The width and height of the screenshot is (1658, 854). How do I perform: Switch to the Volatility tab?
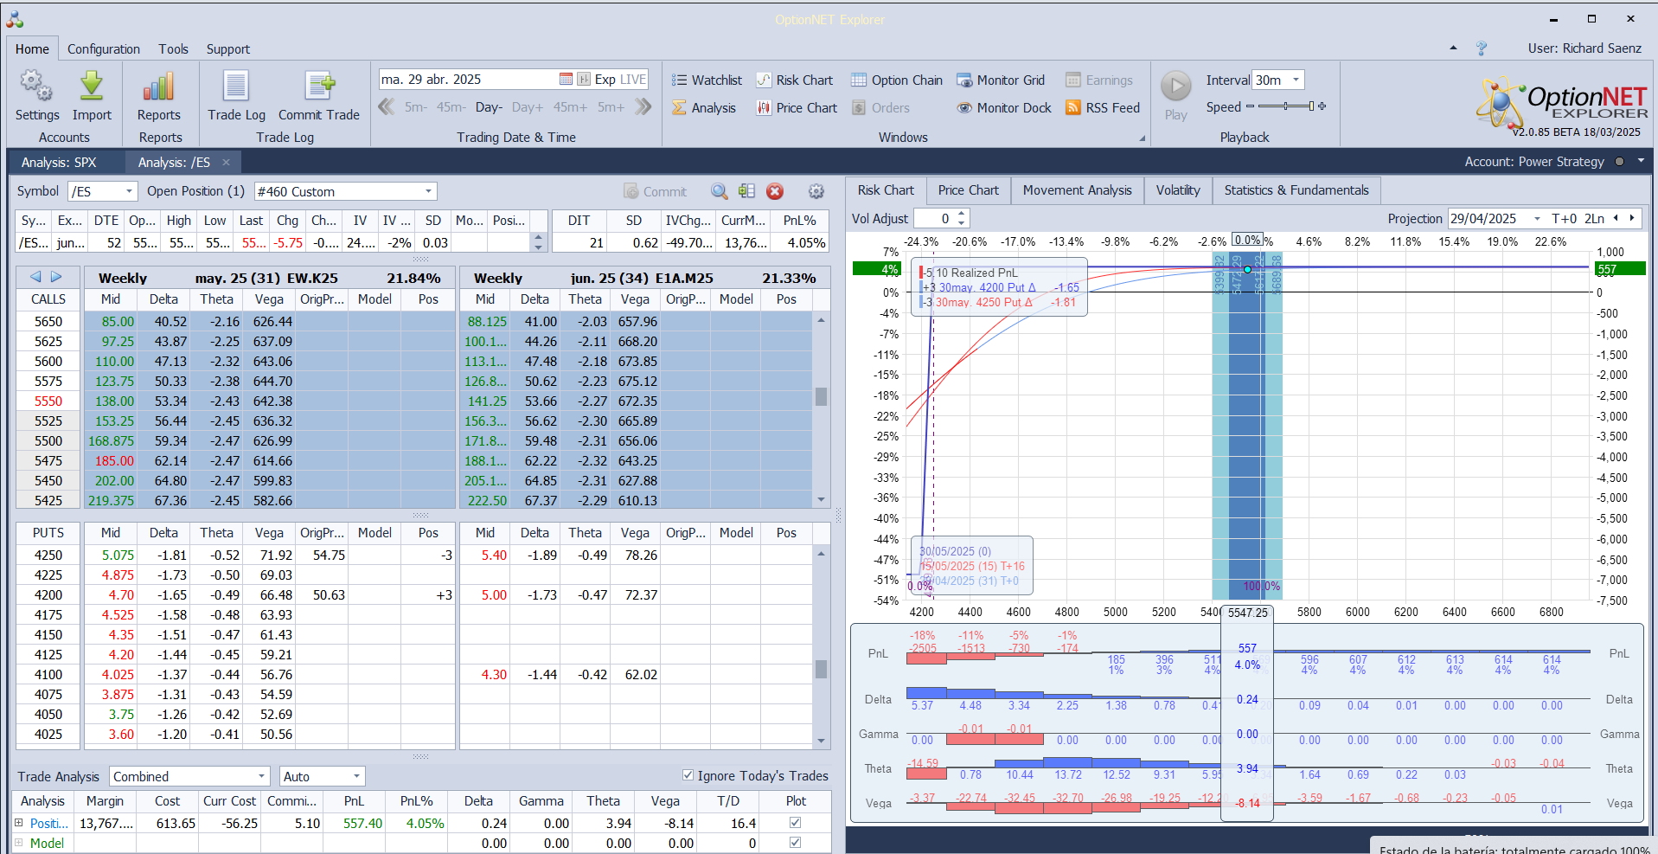(x=1178, y=190)
